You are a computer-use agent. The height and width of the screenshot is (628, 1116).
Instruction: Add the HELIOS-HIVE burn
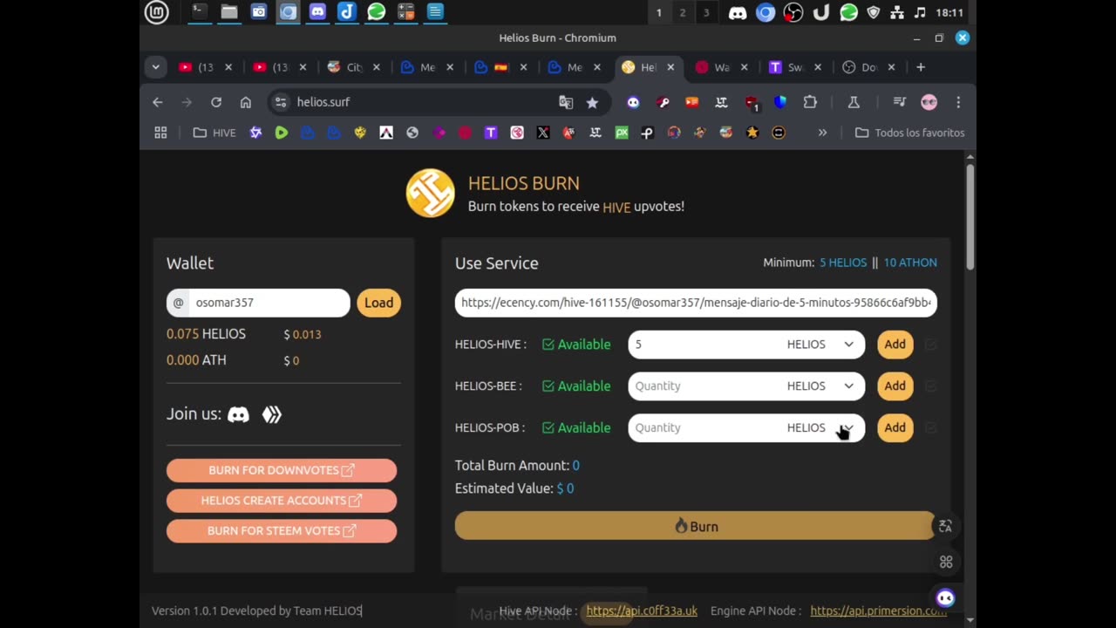pos(895,345)
